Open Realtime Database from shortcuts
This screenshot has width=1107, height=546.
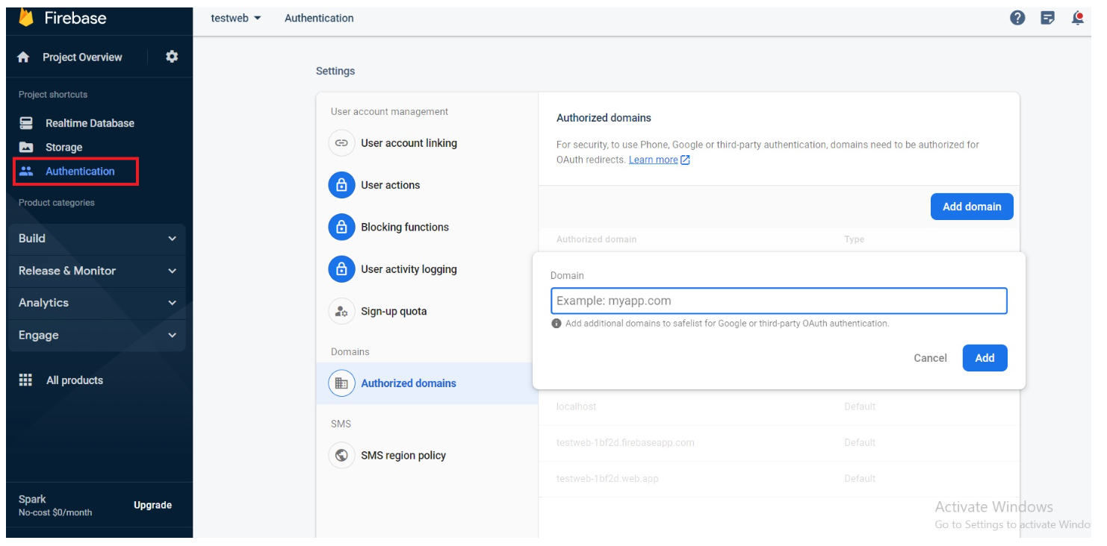(x=90, y=123)
